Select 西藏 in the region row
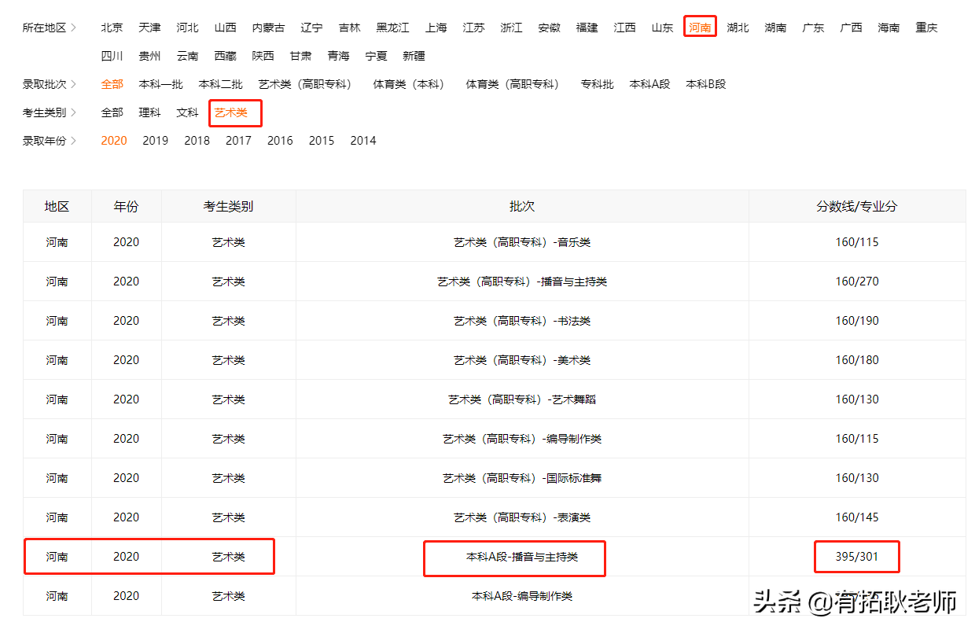This screenshot has width=975, height=633. (225, 55)
